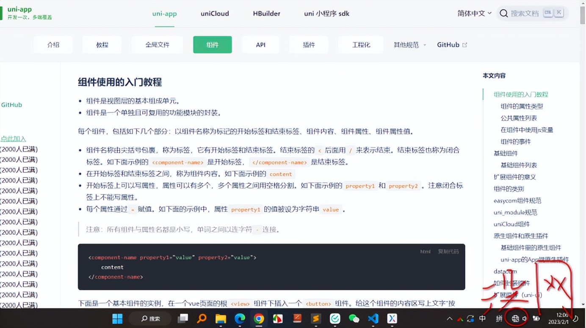The height and width of the screenshot is (328, 586).
Task: Click the volume icon in the system tray
Action: (525, 319)
